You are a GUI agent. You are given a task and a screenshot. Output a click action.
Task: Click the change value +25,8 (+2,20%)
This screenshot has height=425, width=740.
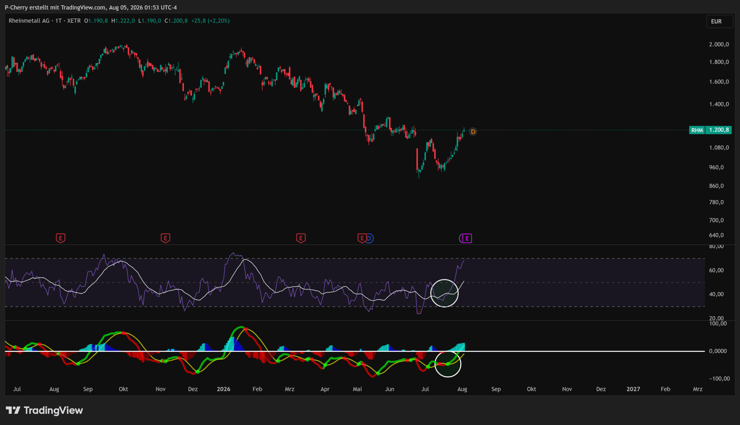pos(210,21)
